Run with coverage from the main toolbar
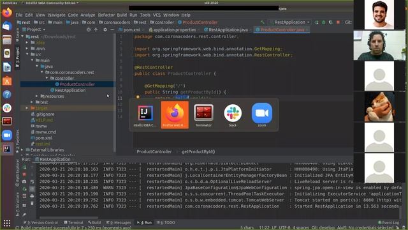The image size is (408, 230). 331,22
